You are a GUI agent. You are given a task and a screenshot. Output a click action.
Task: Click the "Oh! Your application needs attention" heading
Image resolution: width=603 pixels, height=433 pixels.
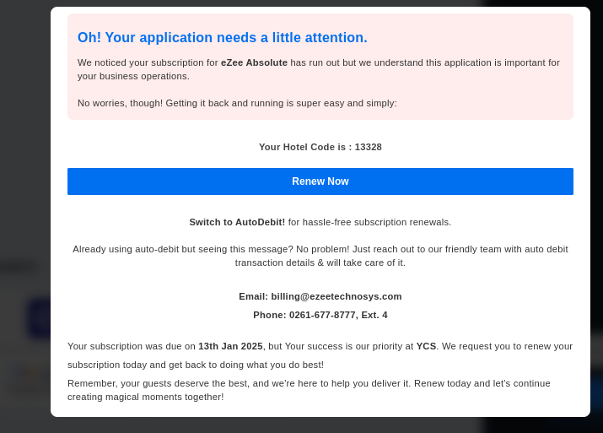click(223, 38)
